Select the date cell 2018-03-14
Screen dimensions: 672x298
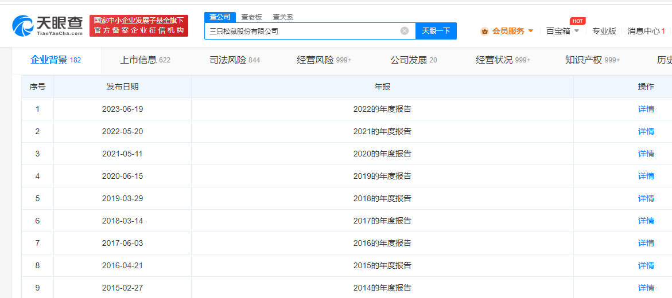click(x=123, y=221)
